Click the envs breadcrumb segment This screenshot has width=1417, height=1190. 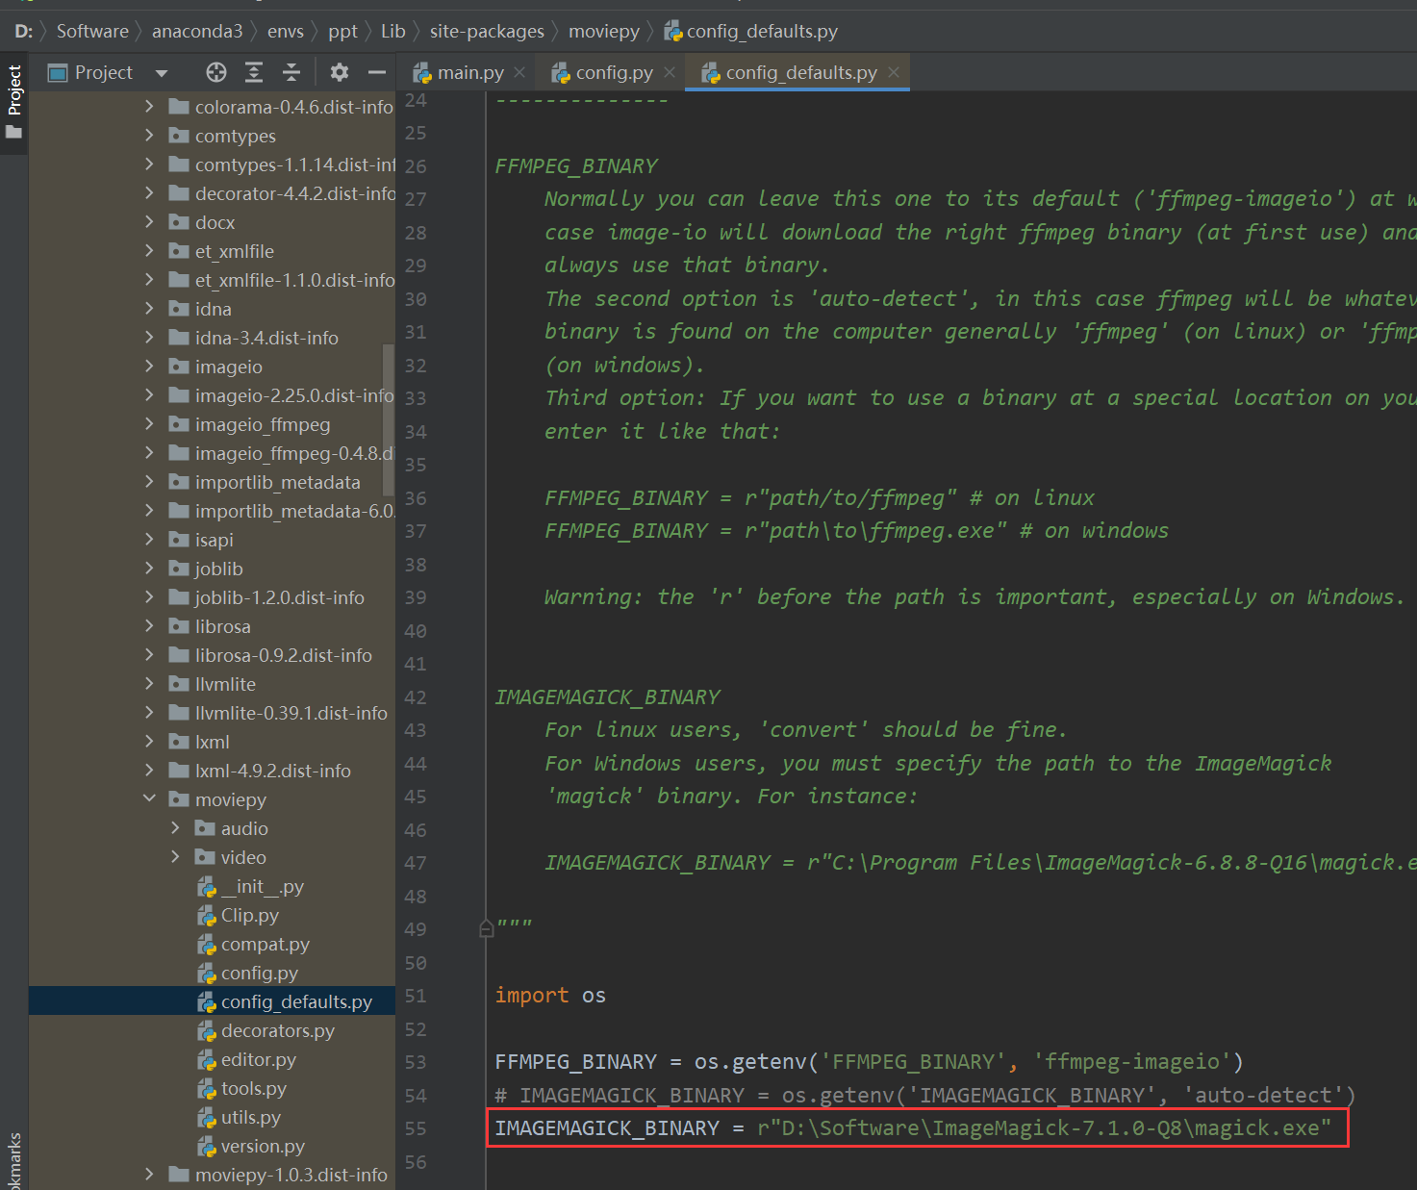[x=286, y=31]
